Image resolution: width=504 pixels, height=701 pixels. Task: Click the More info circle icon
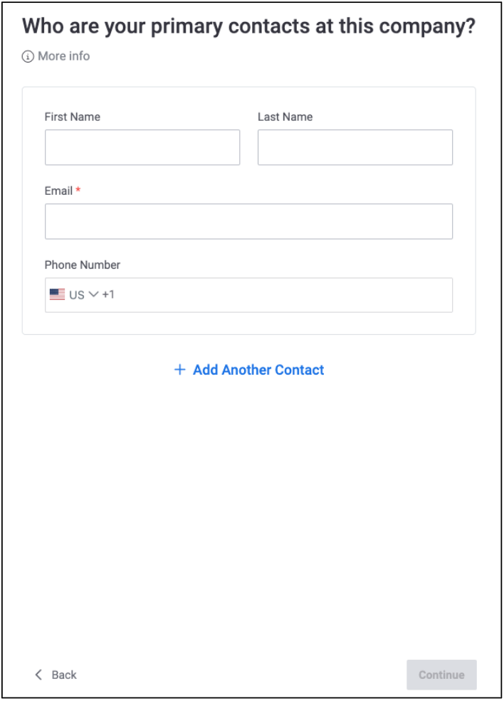(x=28, y=56)
